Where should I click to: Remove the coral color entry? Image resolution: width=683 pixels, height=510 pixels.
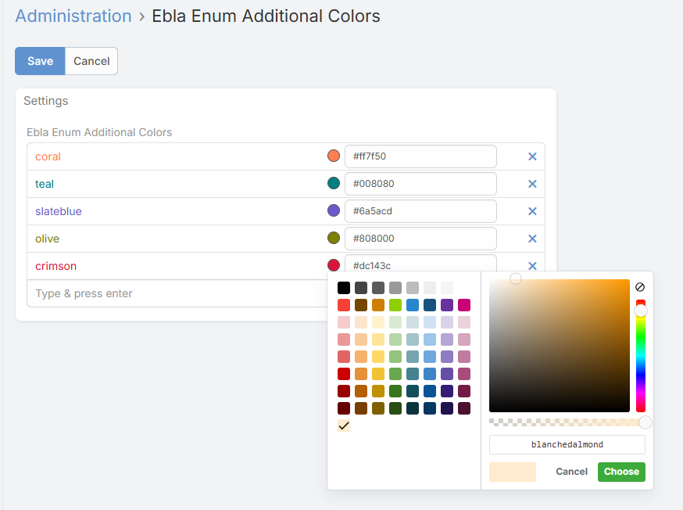click(532, 156)
